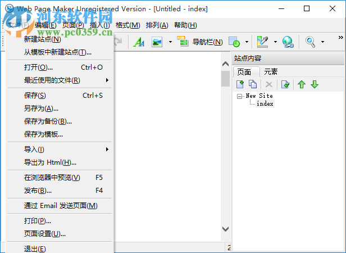Move page down with green down arrow
Screen dimensions: 346x253
pyautogui.click(x=315, y=84)
